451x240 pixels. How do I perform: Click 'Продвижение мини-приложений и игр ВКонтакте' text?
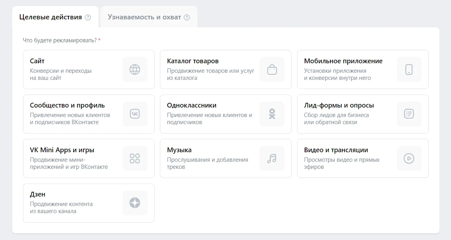coord(69,163)
